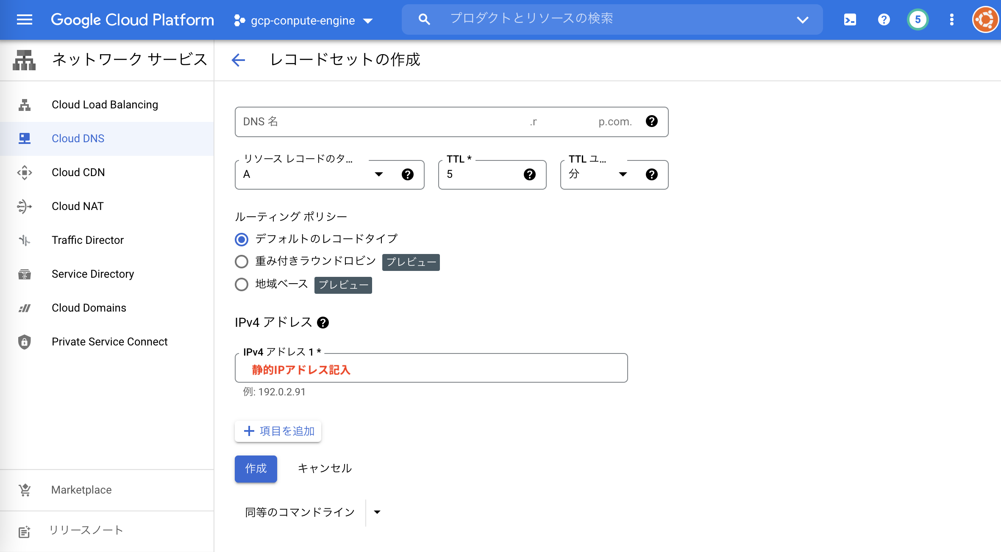Expand the equivalent command line dropdown arrow
This screenshot has width=1001, height=552.
click(377, 512)
